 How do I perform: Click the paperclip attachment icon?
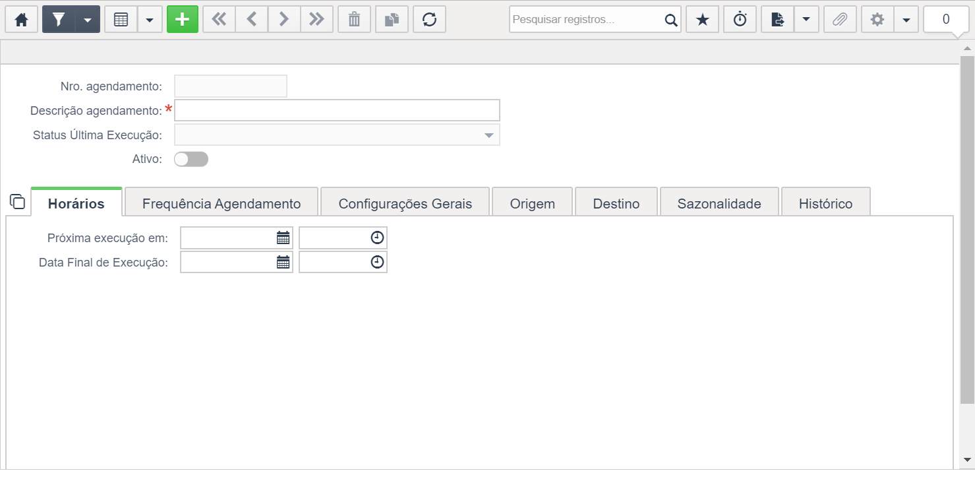point(839,20)
